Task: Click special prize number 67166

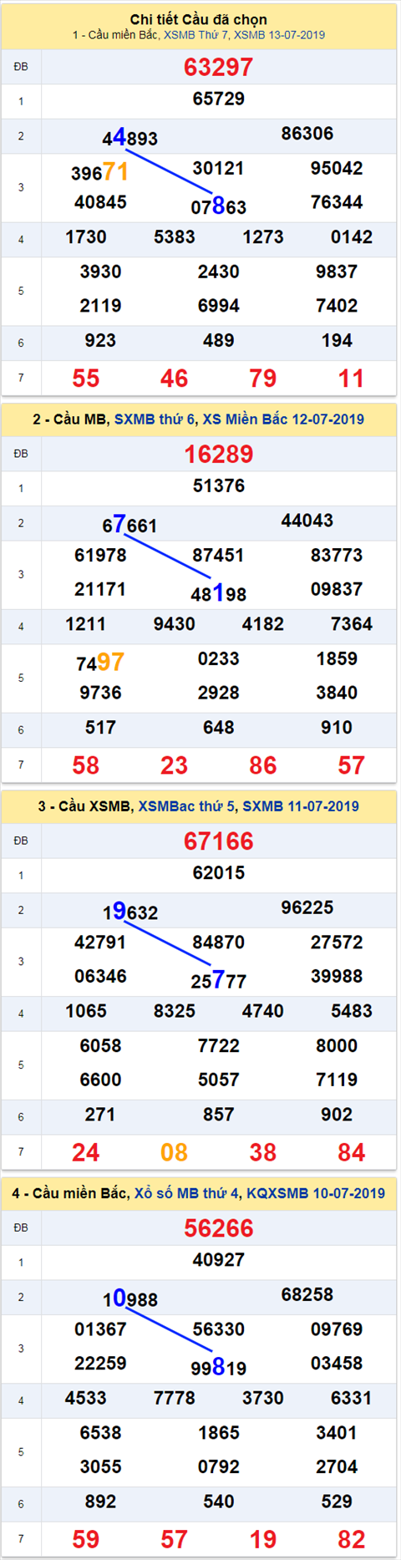Action: 219,841
